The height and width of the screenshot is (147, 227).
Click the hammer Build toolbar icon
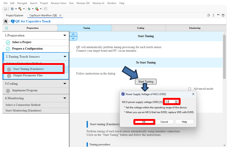[20, 9]
